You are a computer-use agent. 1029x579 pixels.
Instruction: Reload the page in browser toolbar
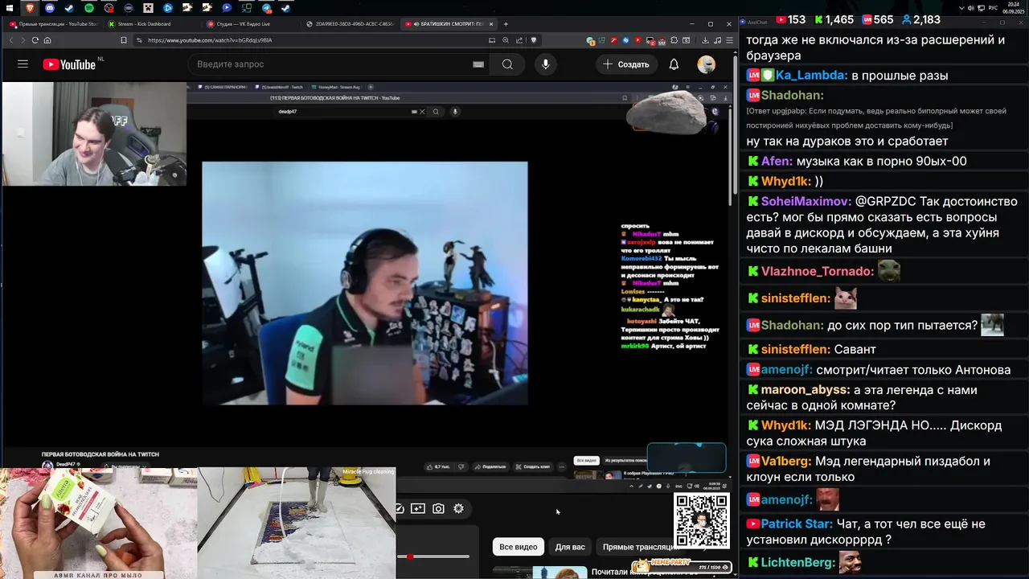(35, 40)
